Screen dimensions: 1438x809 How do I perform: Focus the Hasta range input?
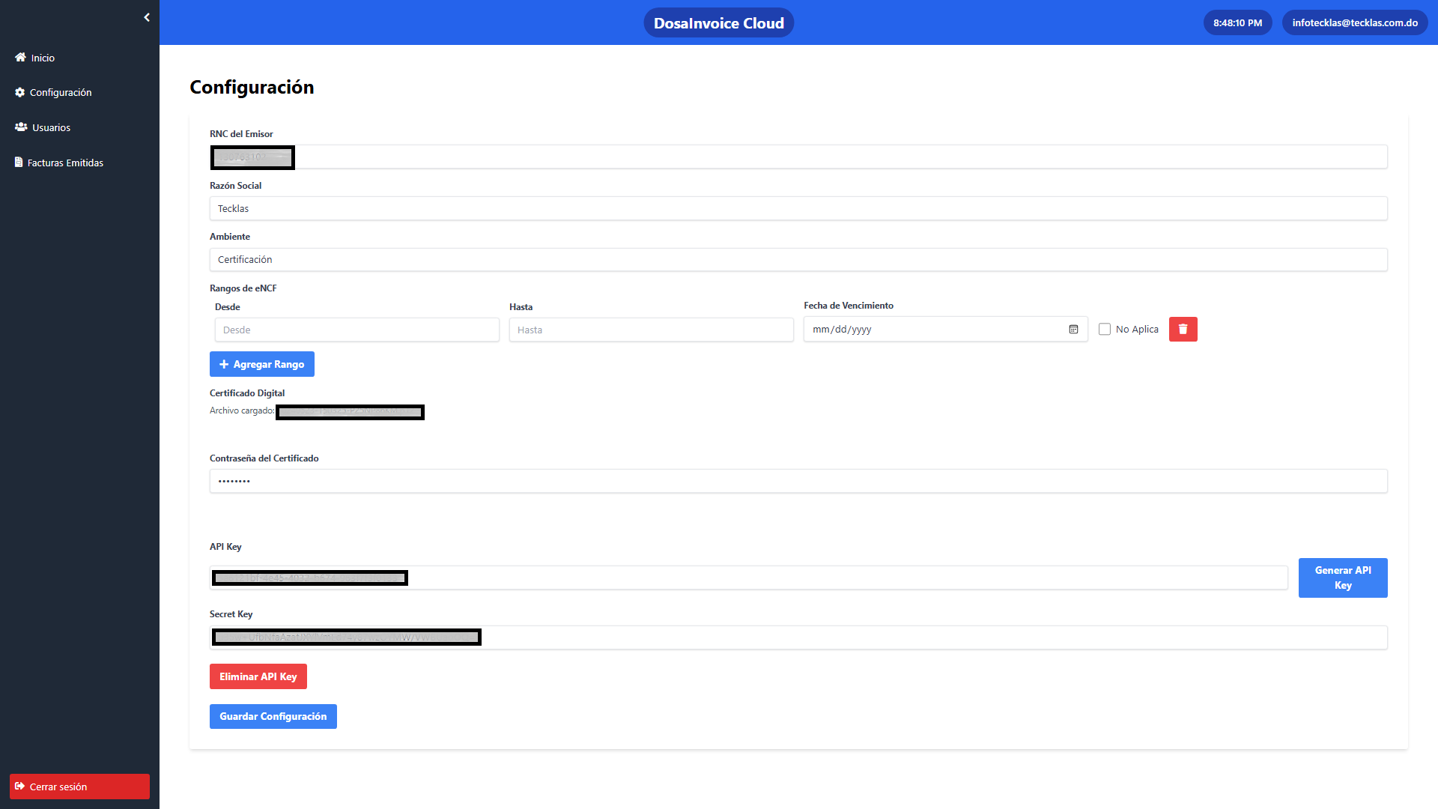tap(651, 330)
